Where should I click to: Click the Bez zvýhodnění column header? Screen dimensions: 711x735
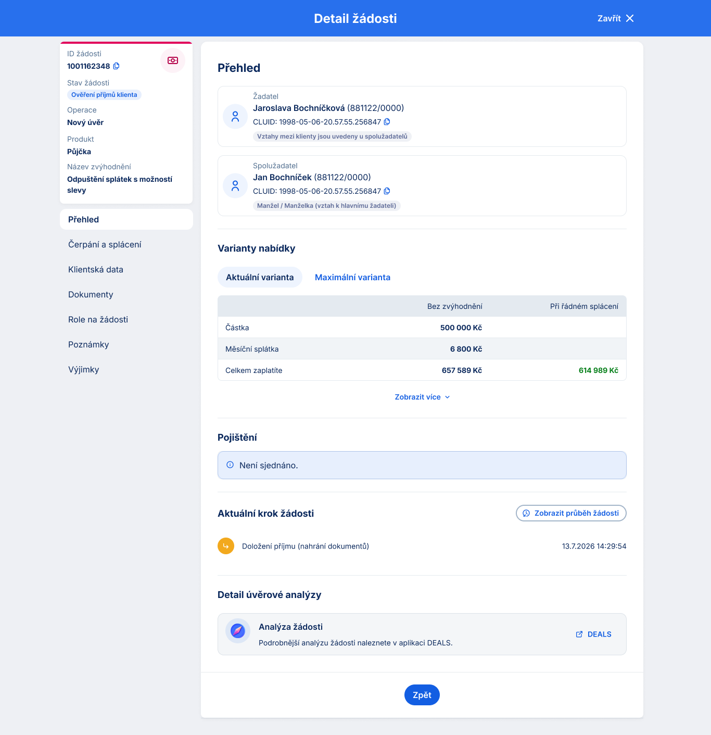454,306
